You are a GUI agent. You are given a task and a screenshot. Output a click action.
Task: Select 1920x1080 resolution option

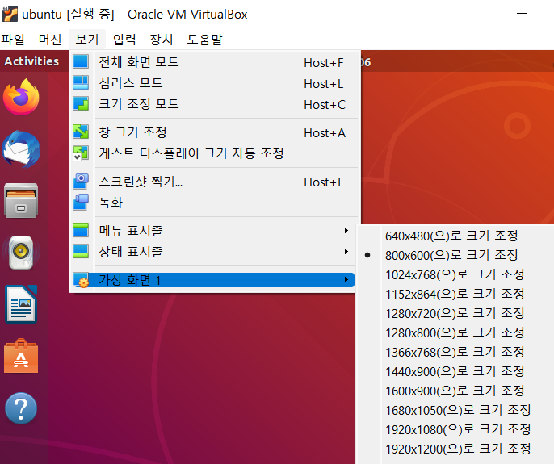tap(458, 430)
